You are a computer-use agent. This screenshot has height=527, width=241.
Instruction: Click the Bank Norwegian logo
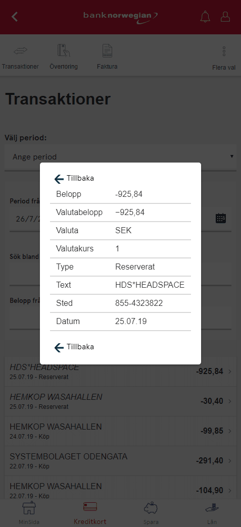pyautogui.click(x=120, y=16)
